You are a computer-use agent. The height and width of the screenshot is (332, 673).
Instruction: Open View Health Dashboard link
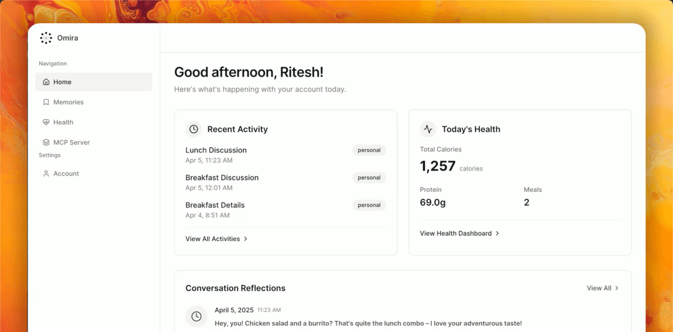click(459, 234)
